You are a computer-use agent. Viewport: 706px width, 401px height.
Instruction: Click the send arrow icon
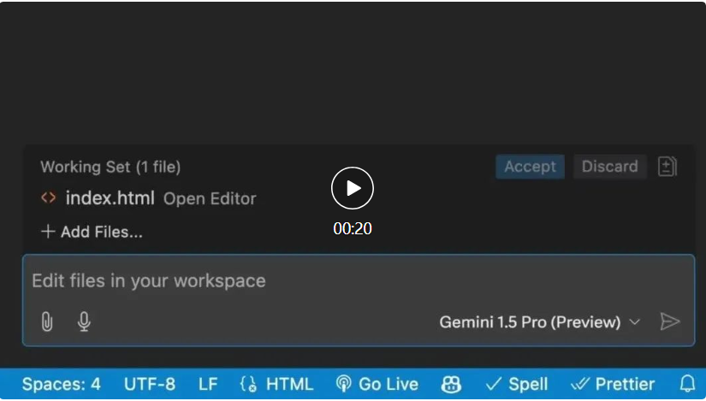click(670, 321)
